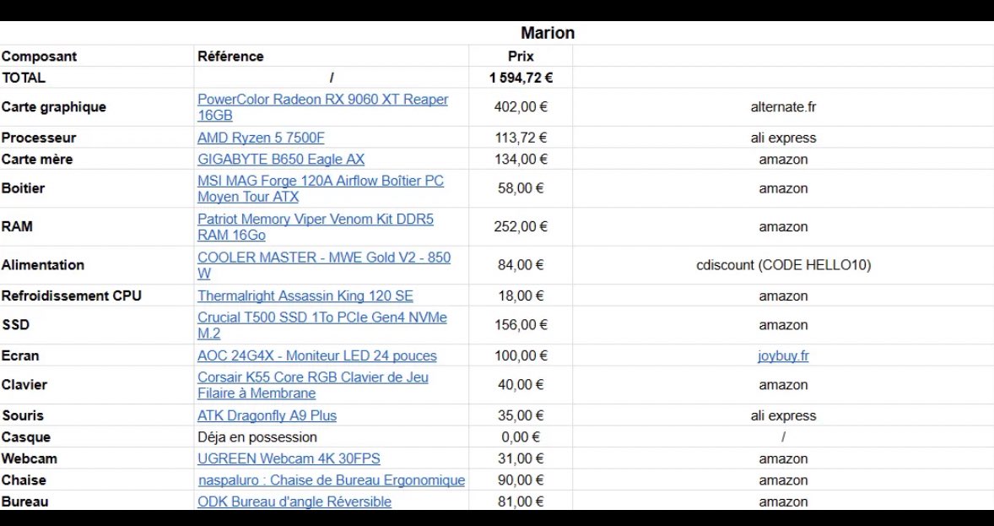
Task: Select the Prix header cell
Action: click(x=521, y=56)
